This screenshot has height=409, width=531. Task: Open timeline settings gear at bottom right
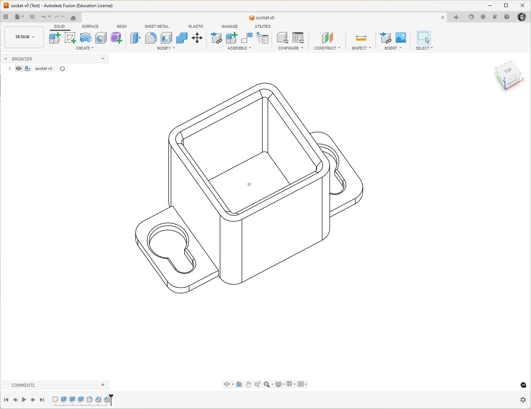click(523, 400)
